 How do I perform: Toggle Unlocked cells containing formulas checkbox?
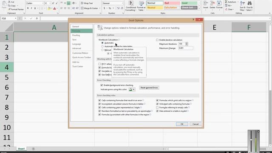click(157, 104)
